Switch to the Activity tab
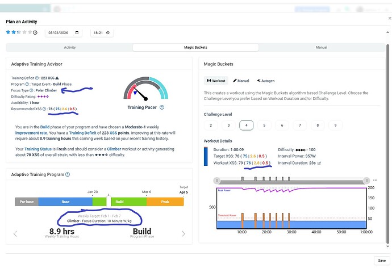Viewport: 392px width, 268px height. [x=70, y=48]
